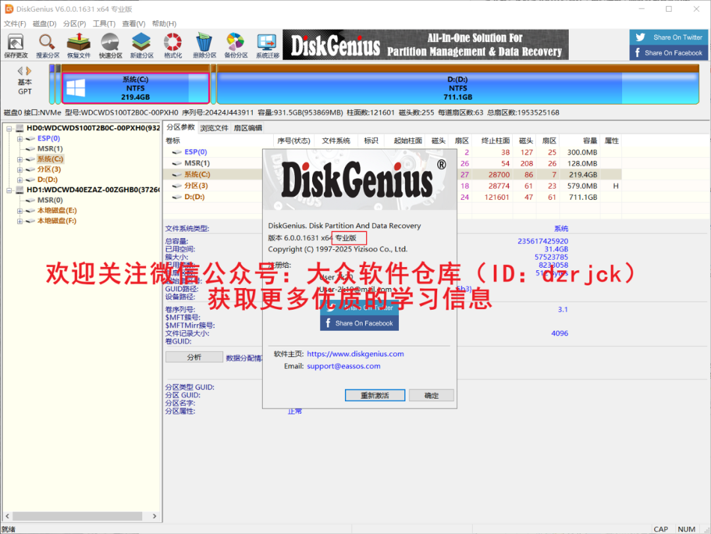Viewport: 711px width, 534px height.
Task: Open the 工具(T) menu
Action: 104,24
